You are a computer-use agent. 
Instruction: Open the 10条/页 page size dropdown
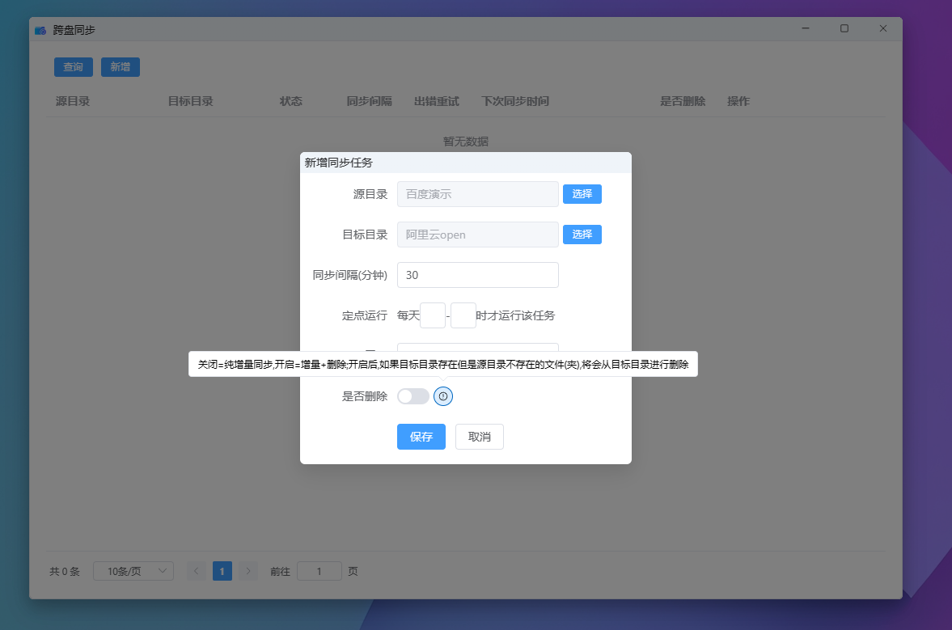point(133,571)
